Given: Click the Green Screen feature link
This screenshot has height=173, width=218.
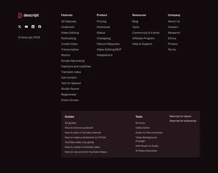Looking at the screenshot, I should point(70,100).
